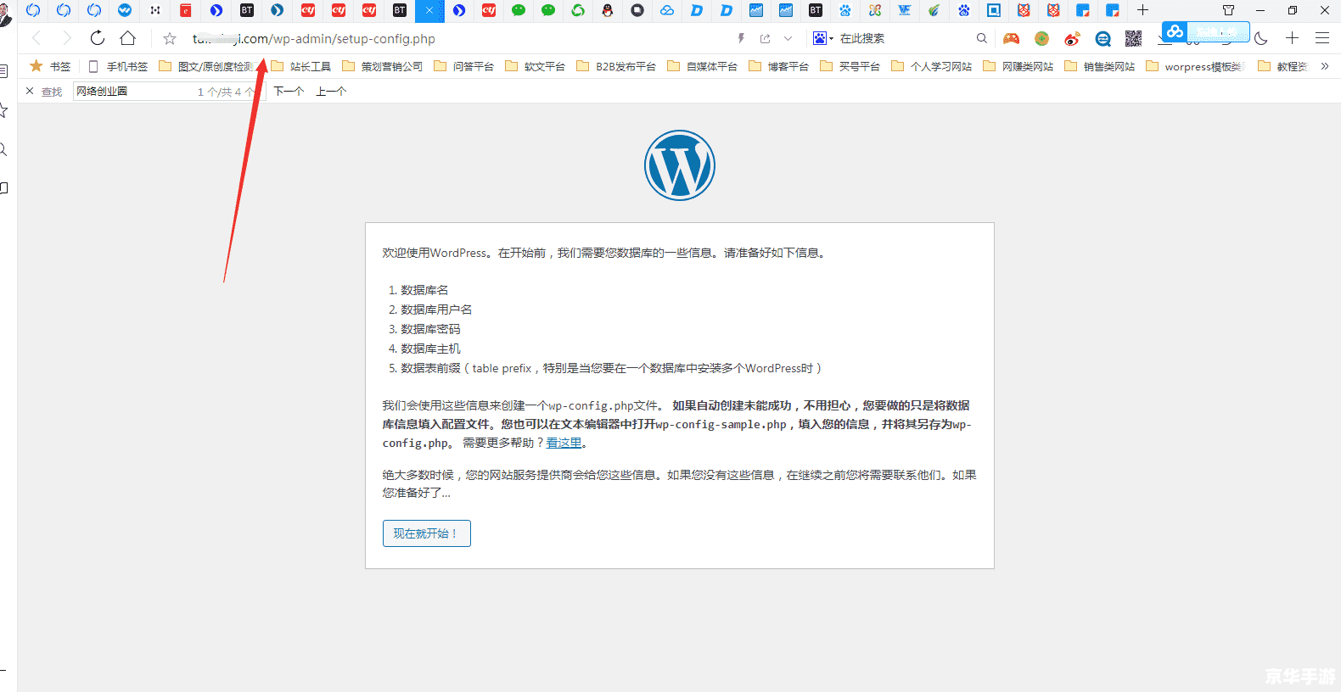Bookmark this page with the star icon

coord(170,38)
